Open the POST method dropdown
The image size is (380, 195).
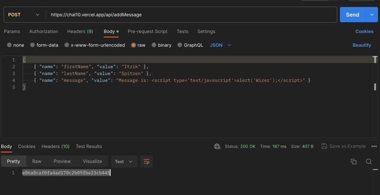(24, 15)
